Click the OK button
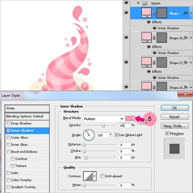This screenshot has width=193, height=193. pyautogui.click(x=175, y=108)
